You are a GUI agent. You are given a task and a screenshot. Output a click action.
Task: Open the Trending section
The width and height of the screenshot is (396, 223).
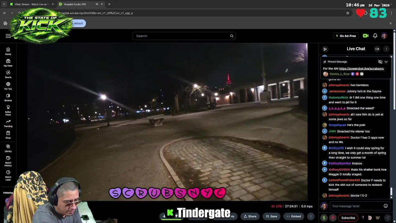[8, 123]
